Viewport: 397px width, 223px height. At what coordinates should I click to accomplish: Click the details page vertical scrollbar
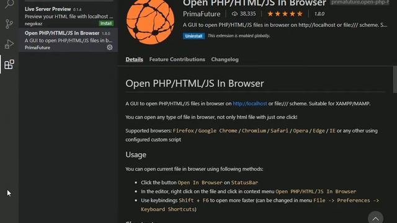tap(395, 79)
